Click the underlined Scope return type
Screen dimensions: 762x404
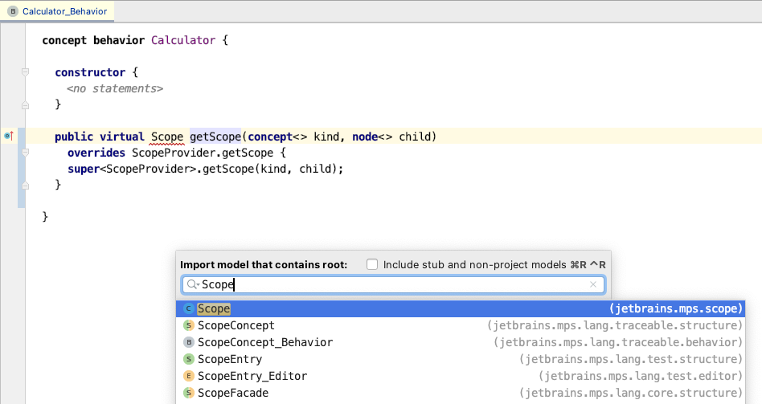[167, 137]
